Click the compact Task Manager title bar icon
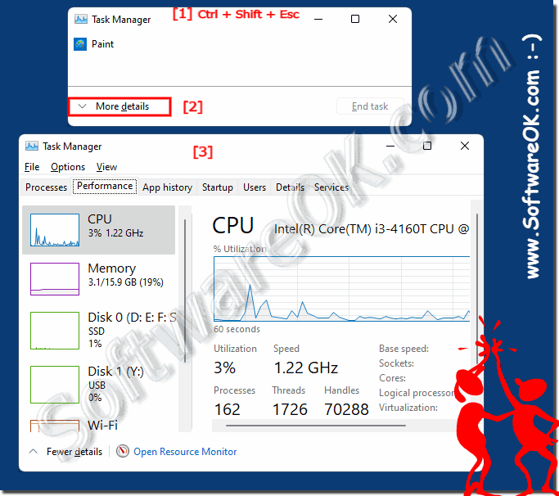Viewport: 559px width, 496px height. coord(80,20)
